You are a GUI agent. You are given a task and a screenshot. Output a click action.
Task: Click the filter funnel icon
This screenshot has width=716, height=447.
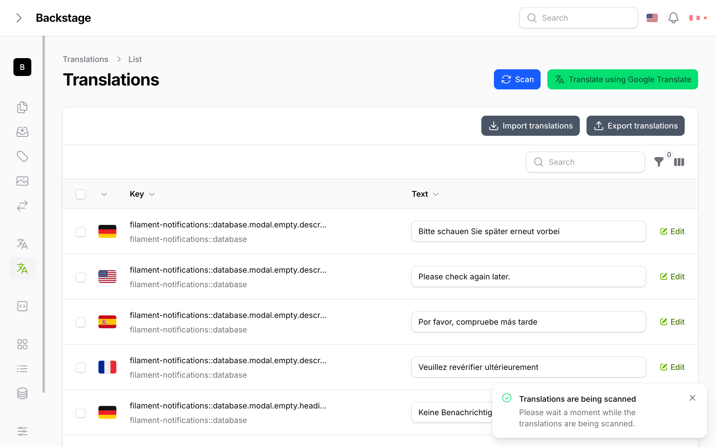click(659, 162)
